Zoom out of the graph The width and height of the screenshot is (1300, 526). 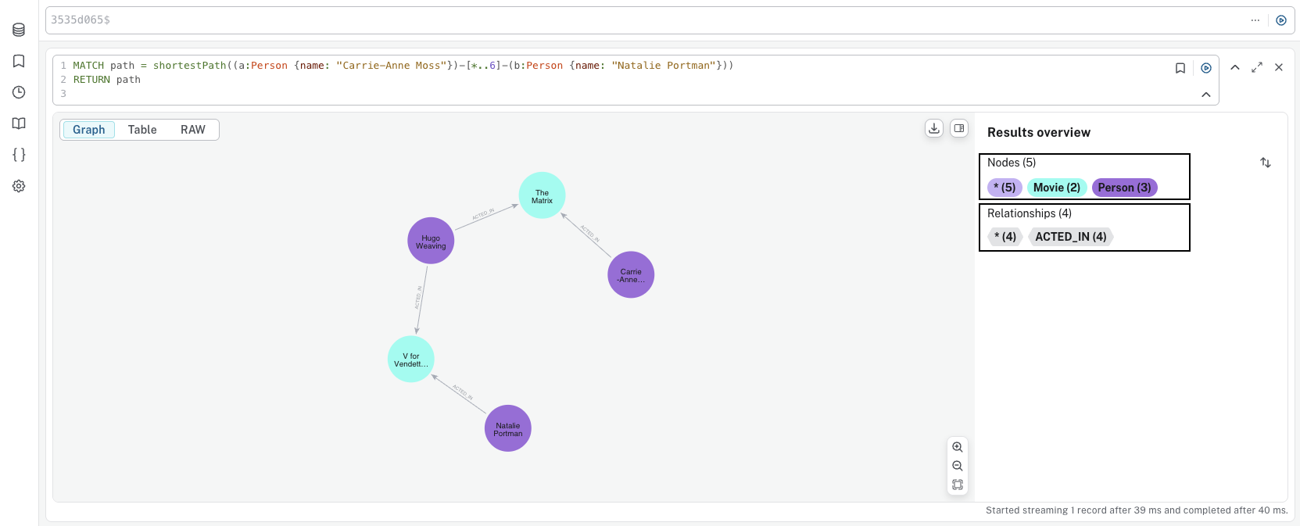(x=957, y=466)
